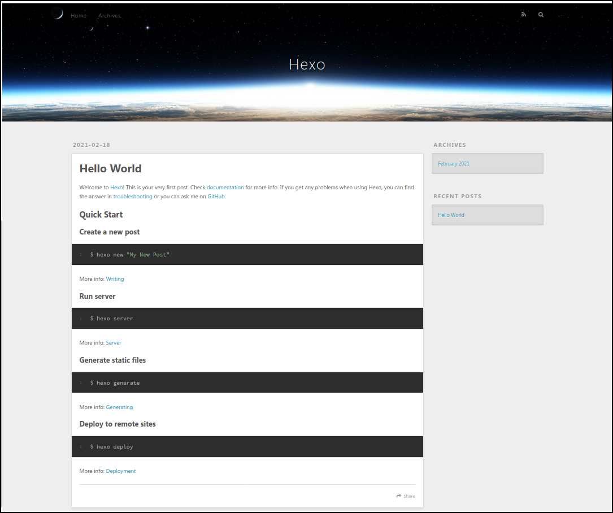Go to Archives in top navigation
Viewport: 613px width, 513px height.
110,16
